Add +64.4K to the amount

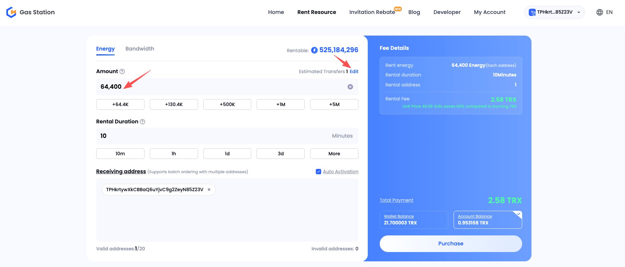pos(120,104)
